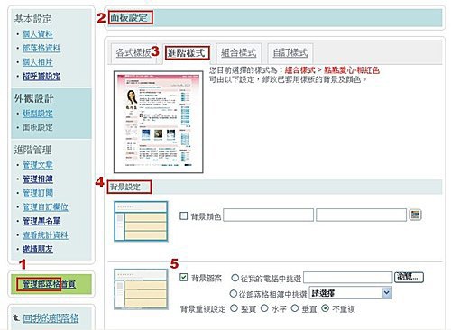This screenshot has width=451, height=330.
Task: Open the 管理訂閱 link
Action: pos(38,193)
